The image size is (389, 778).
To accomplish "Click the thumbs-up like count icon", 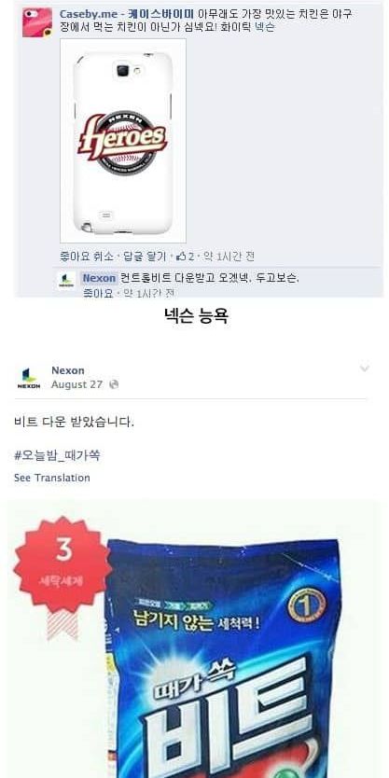I will coord(181,257).
